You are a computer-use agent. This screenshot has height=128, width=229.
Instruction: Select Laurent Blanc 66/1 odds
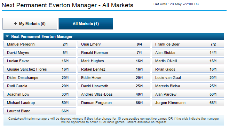[x=40, y=111]
